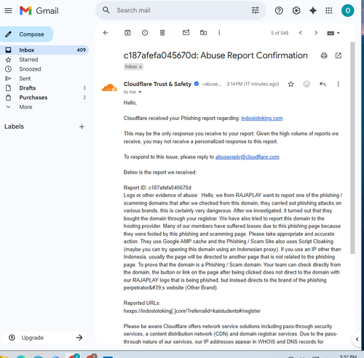Viewport: 364px width, 358px height.
Task: Click the sender's verified checkmark badge
Action: (x=197, y=84)
